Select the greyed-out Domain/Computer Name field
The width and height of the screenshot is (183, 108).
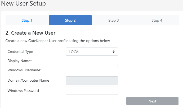tap(92, 81)
